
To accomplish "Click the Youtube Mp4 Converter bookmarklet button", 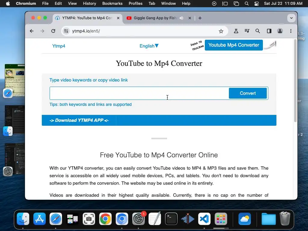I will (234, 45).
